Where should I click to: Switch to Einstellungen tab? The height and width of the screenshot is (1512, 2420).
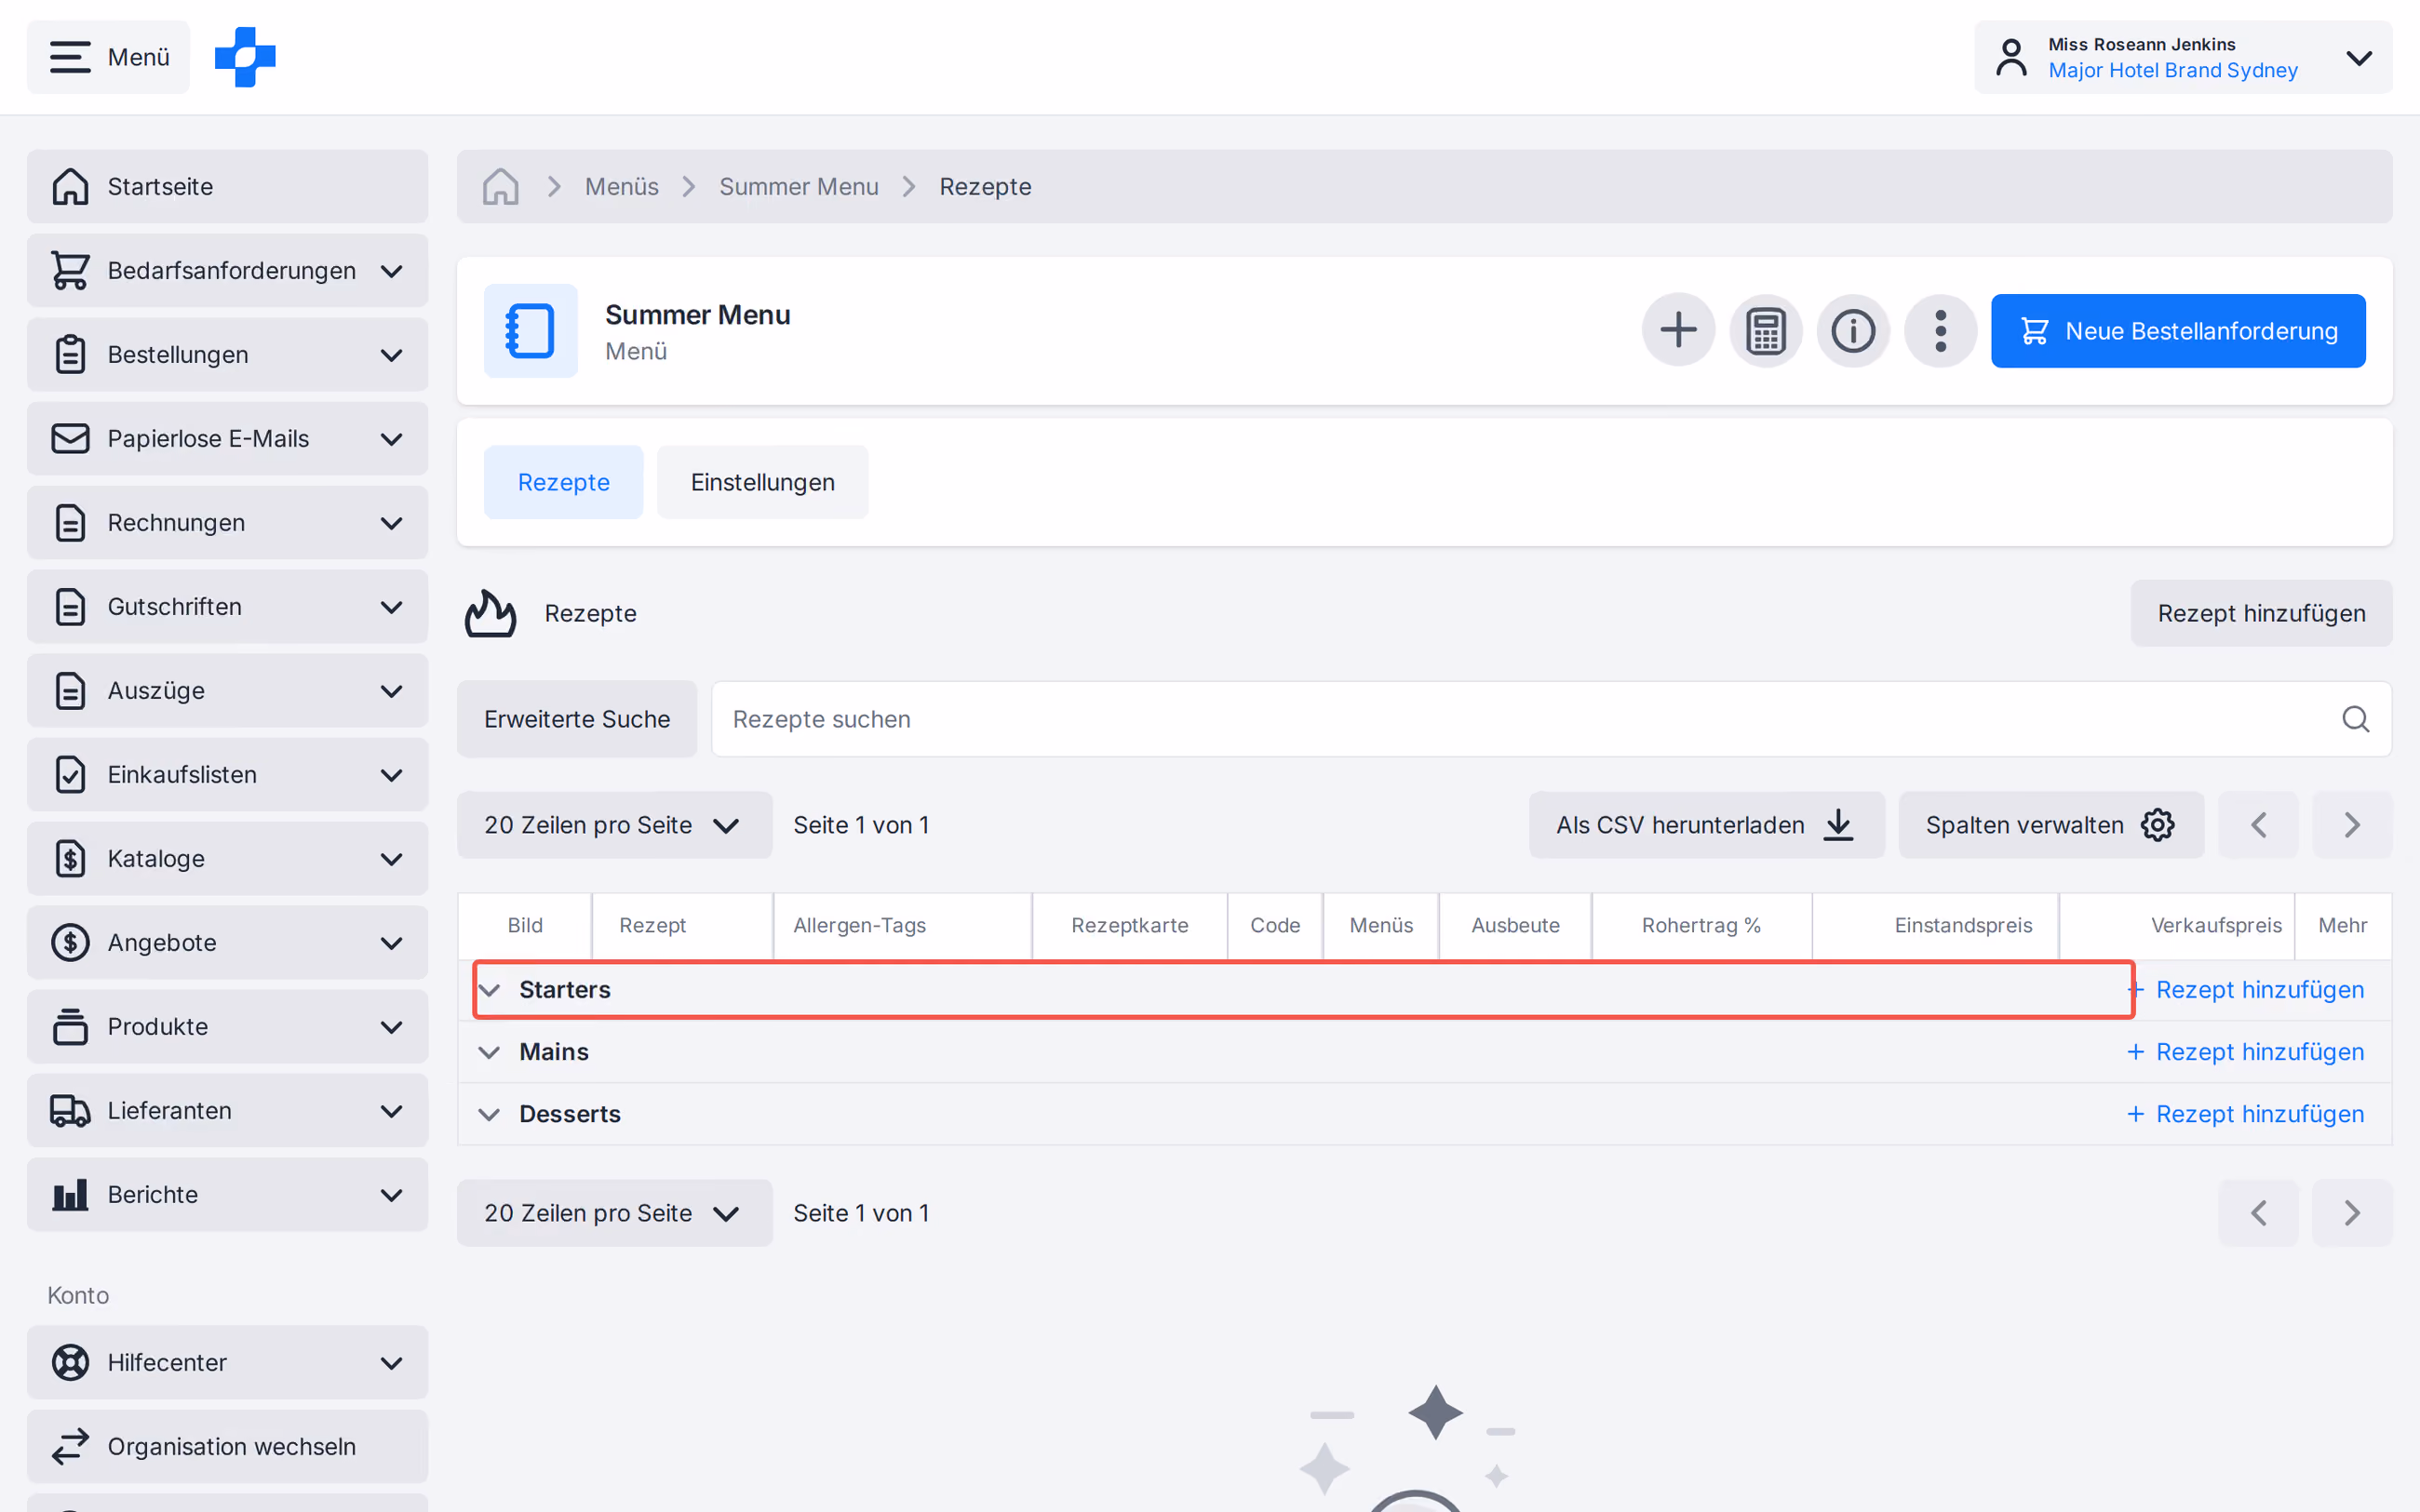point(762,482)
